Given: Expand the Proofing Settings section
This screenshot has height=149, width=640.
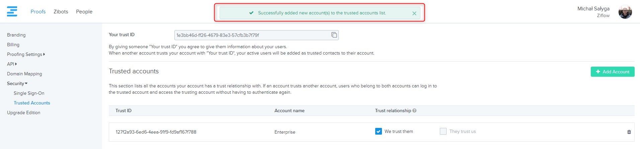Looking at the screenshot, I should click(x=26, y=54).
